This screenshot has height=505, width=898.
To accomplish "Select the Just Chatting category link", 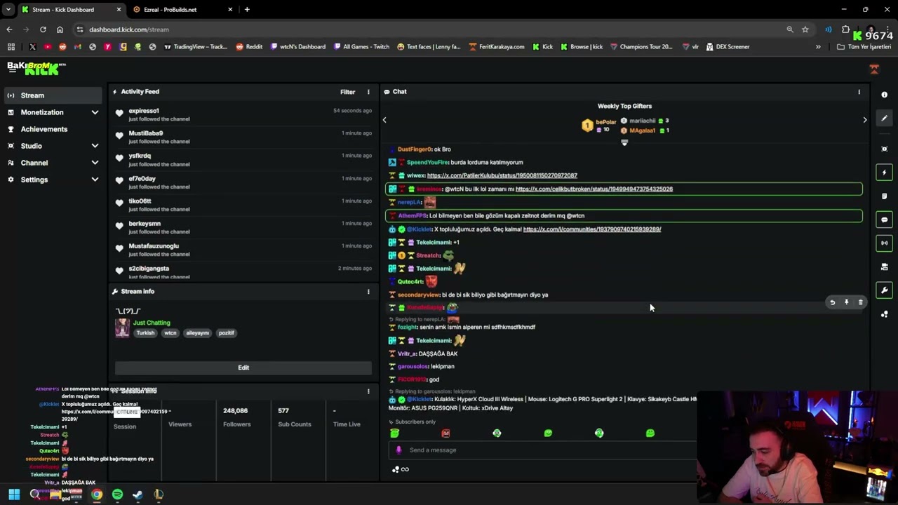I will point(152,323).
